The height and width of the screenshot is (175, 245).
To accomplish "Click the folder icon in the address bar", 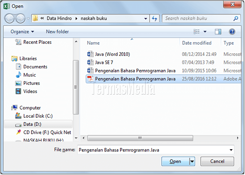I will click(x=35, y=18).
